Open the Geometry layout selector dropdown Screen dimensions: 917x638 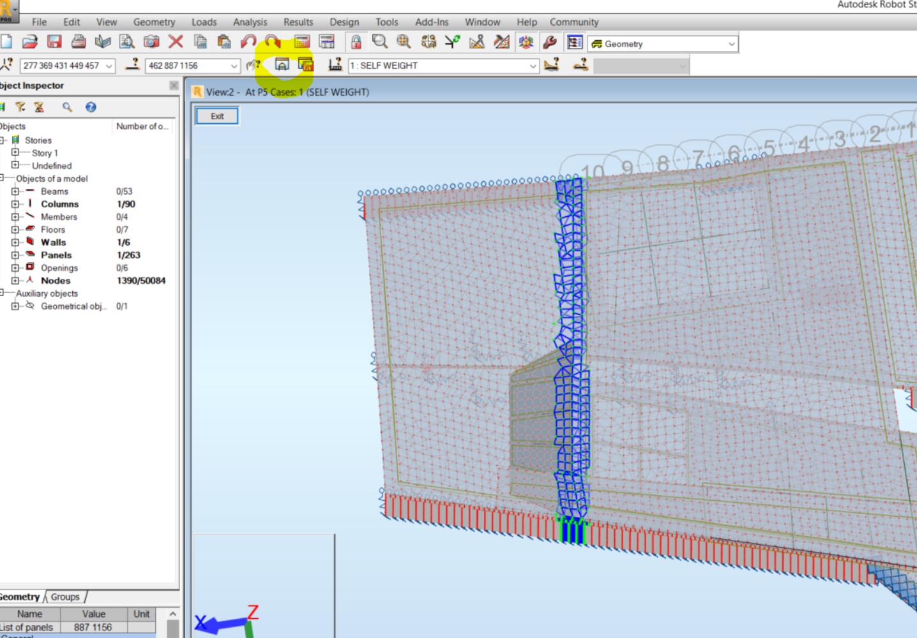(x=731, y=43)
